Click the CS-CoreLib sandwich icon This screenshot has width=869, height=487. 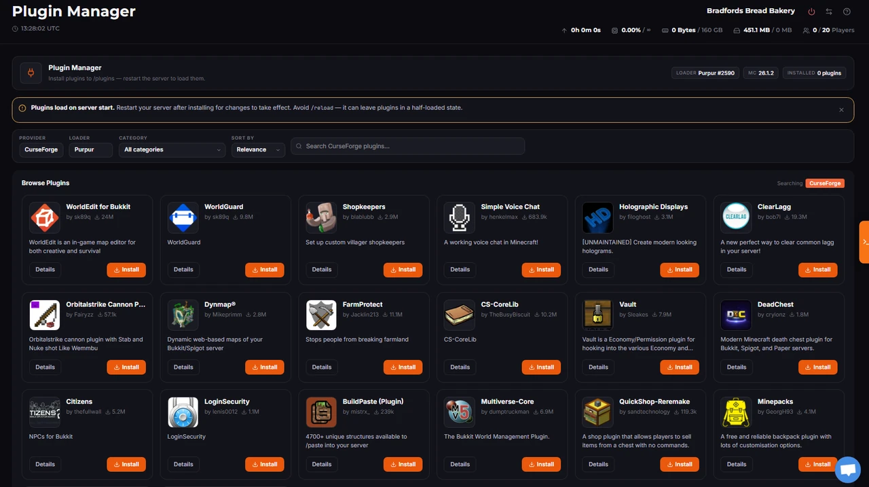tap(460, 315)
